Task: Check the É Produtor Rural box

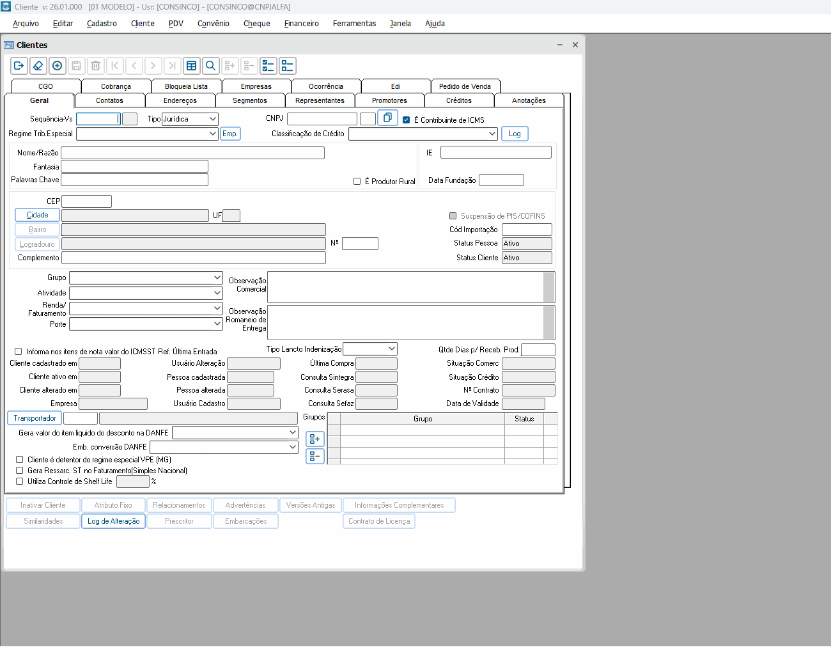Action: [x=357, y=182]
